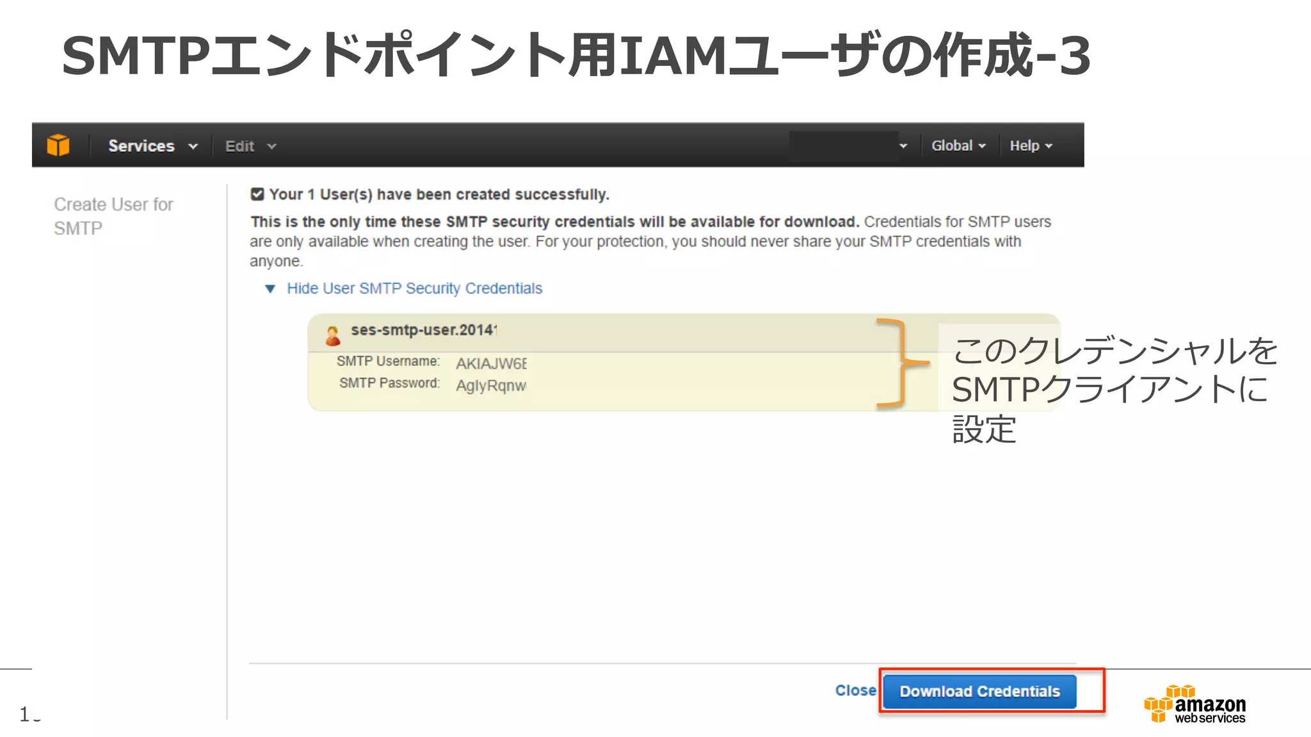The height and width of the screenshot is (737, 1311).
Task: Select the ses-smtp-user.2014 user name
Action: point(424,330)
